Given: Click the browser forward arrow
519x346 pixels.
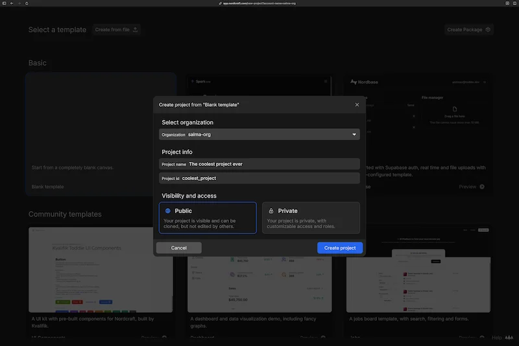Looking at the screenshot, I should pos(19,3).
